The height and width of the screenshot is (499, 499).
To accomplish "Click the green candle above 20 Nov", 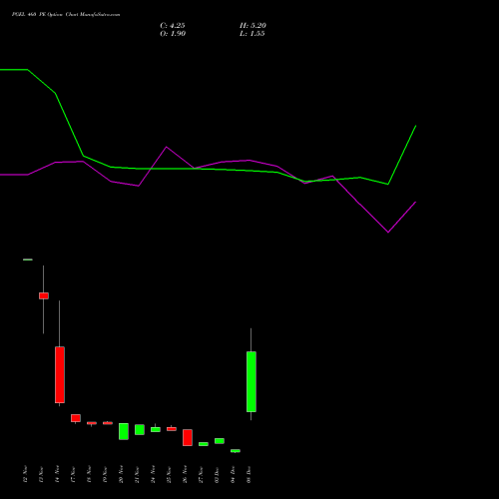I will tap(124, 431).
